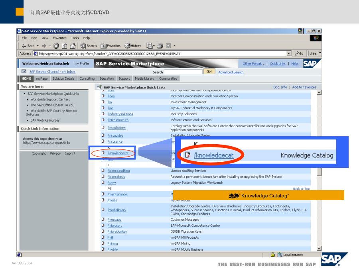
Task: Click the document icon beside /installations
Action: click(103, 128)
